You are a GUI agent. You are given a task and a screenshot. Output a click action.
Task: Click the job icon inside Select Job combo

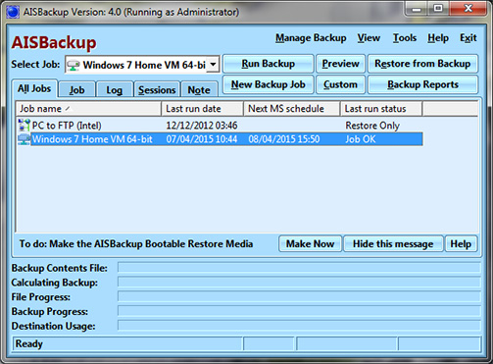click(74, 65)
